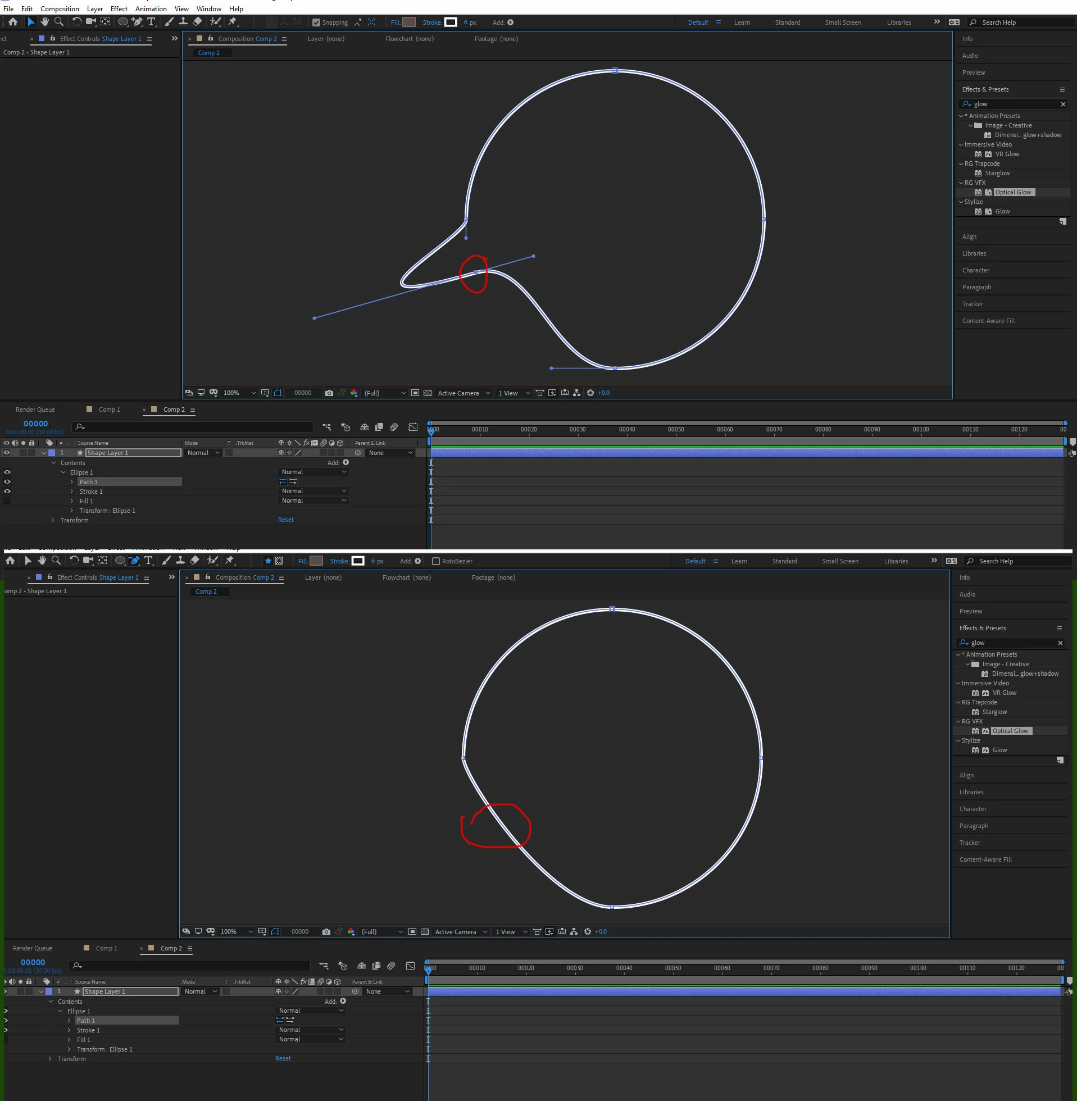The image size is (1077, 1101).
Task: Open 100% magnification dropdown in upper viewer
Action: click(x=239, y=393)
